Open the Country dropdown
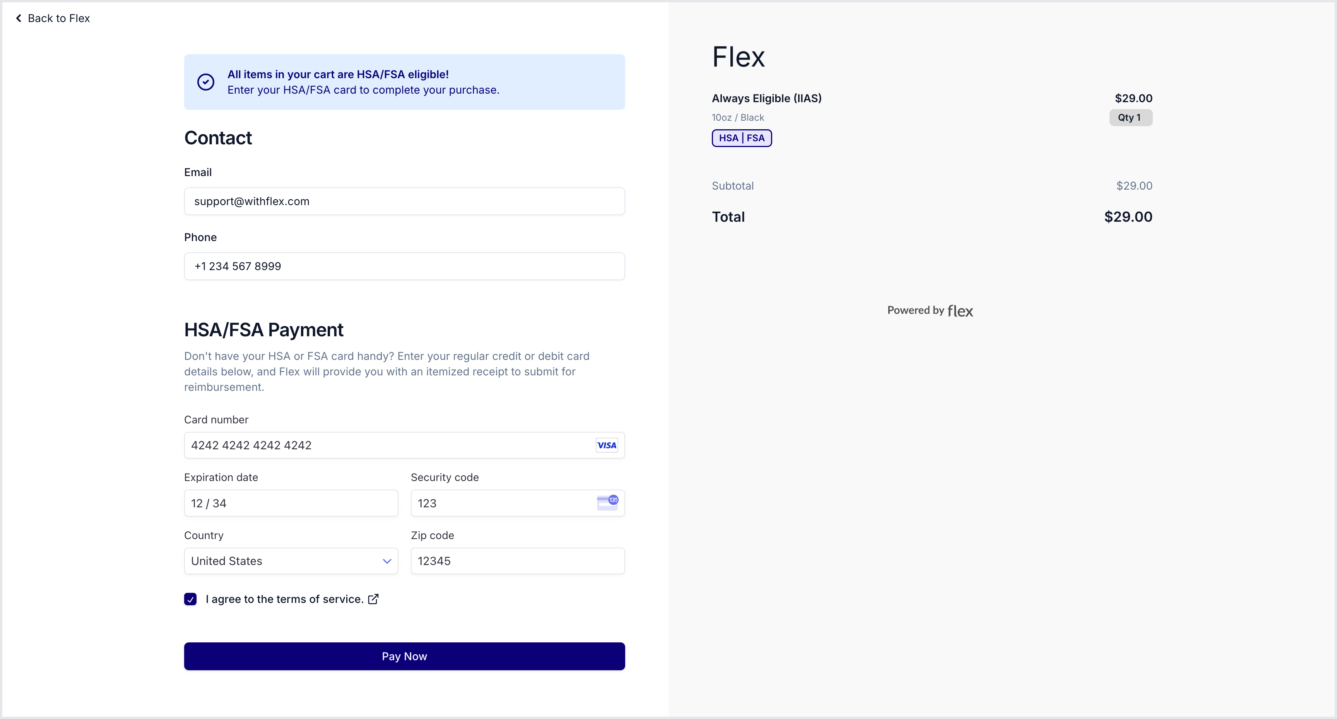 291,561
